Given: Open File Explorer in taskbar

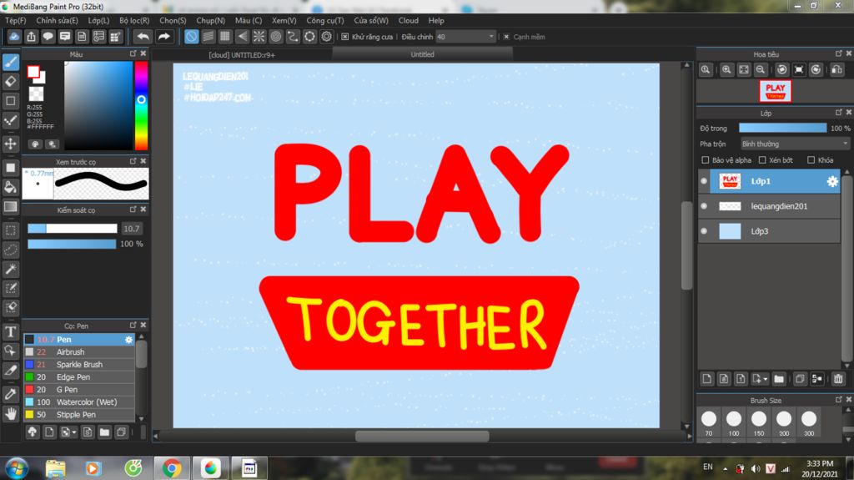Looking at the screenshot, I should [x=55, y=468].
